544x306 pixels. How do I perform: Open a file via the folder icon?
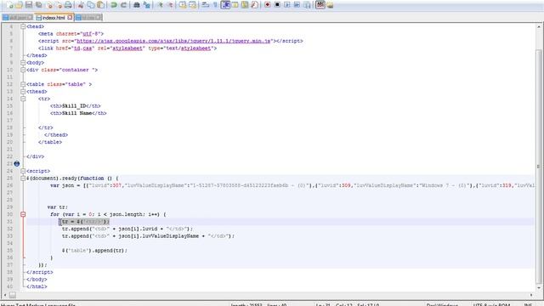click(19, 5)
